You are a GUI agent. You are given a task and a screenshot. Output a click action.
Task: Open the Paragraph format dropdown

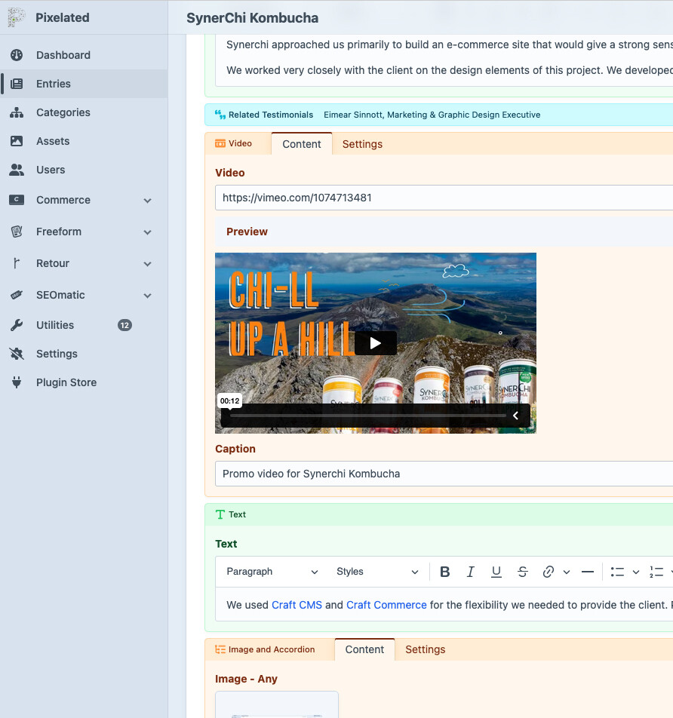tap(272, 572)
